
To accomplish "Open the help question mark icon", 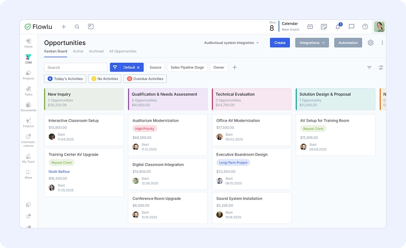I will (365, 27).
